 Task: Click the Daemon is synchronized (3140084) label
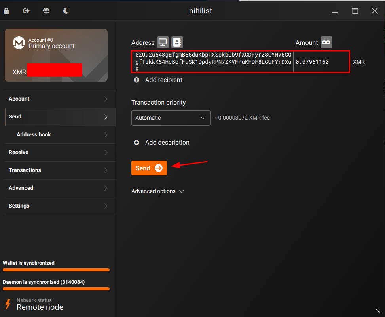tap(44, 282)
